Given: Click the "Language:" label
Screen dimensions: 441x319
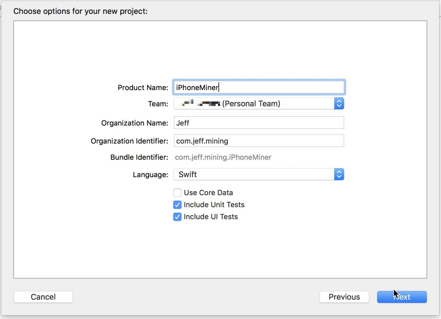Looking at the screenshot, I should pos(150,175).
